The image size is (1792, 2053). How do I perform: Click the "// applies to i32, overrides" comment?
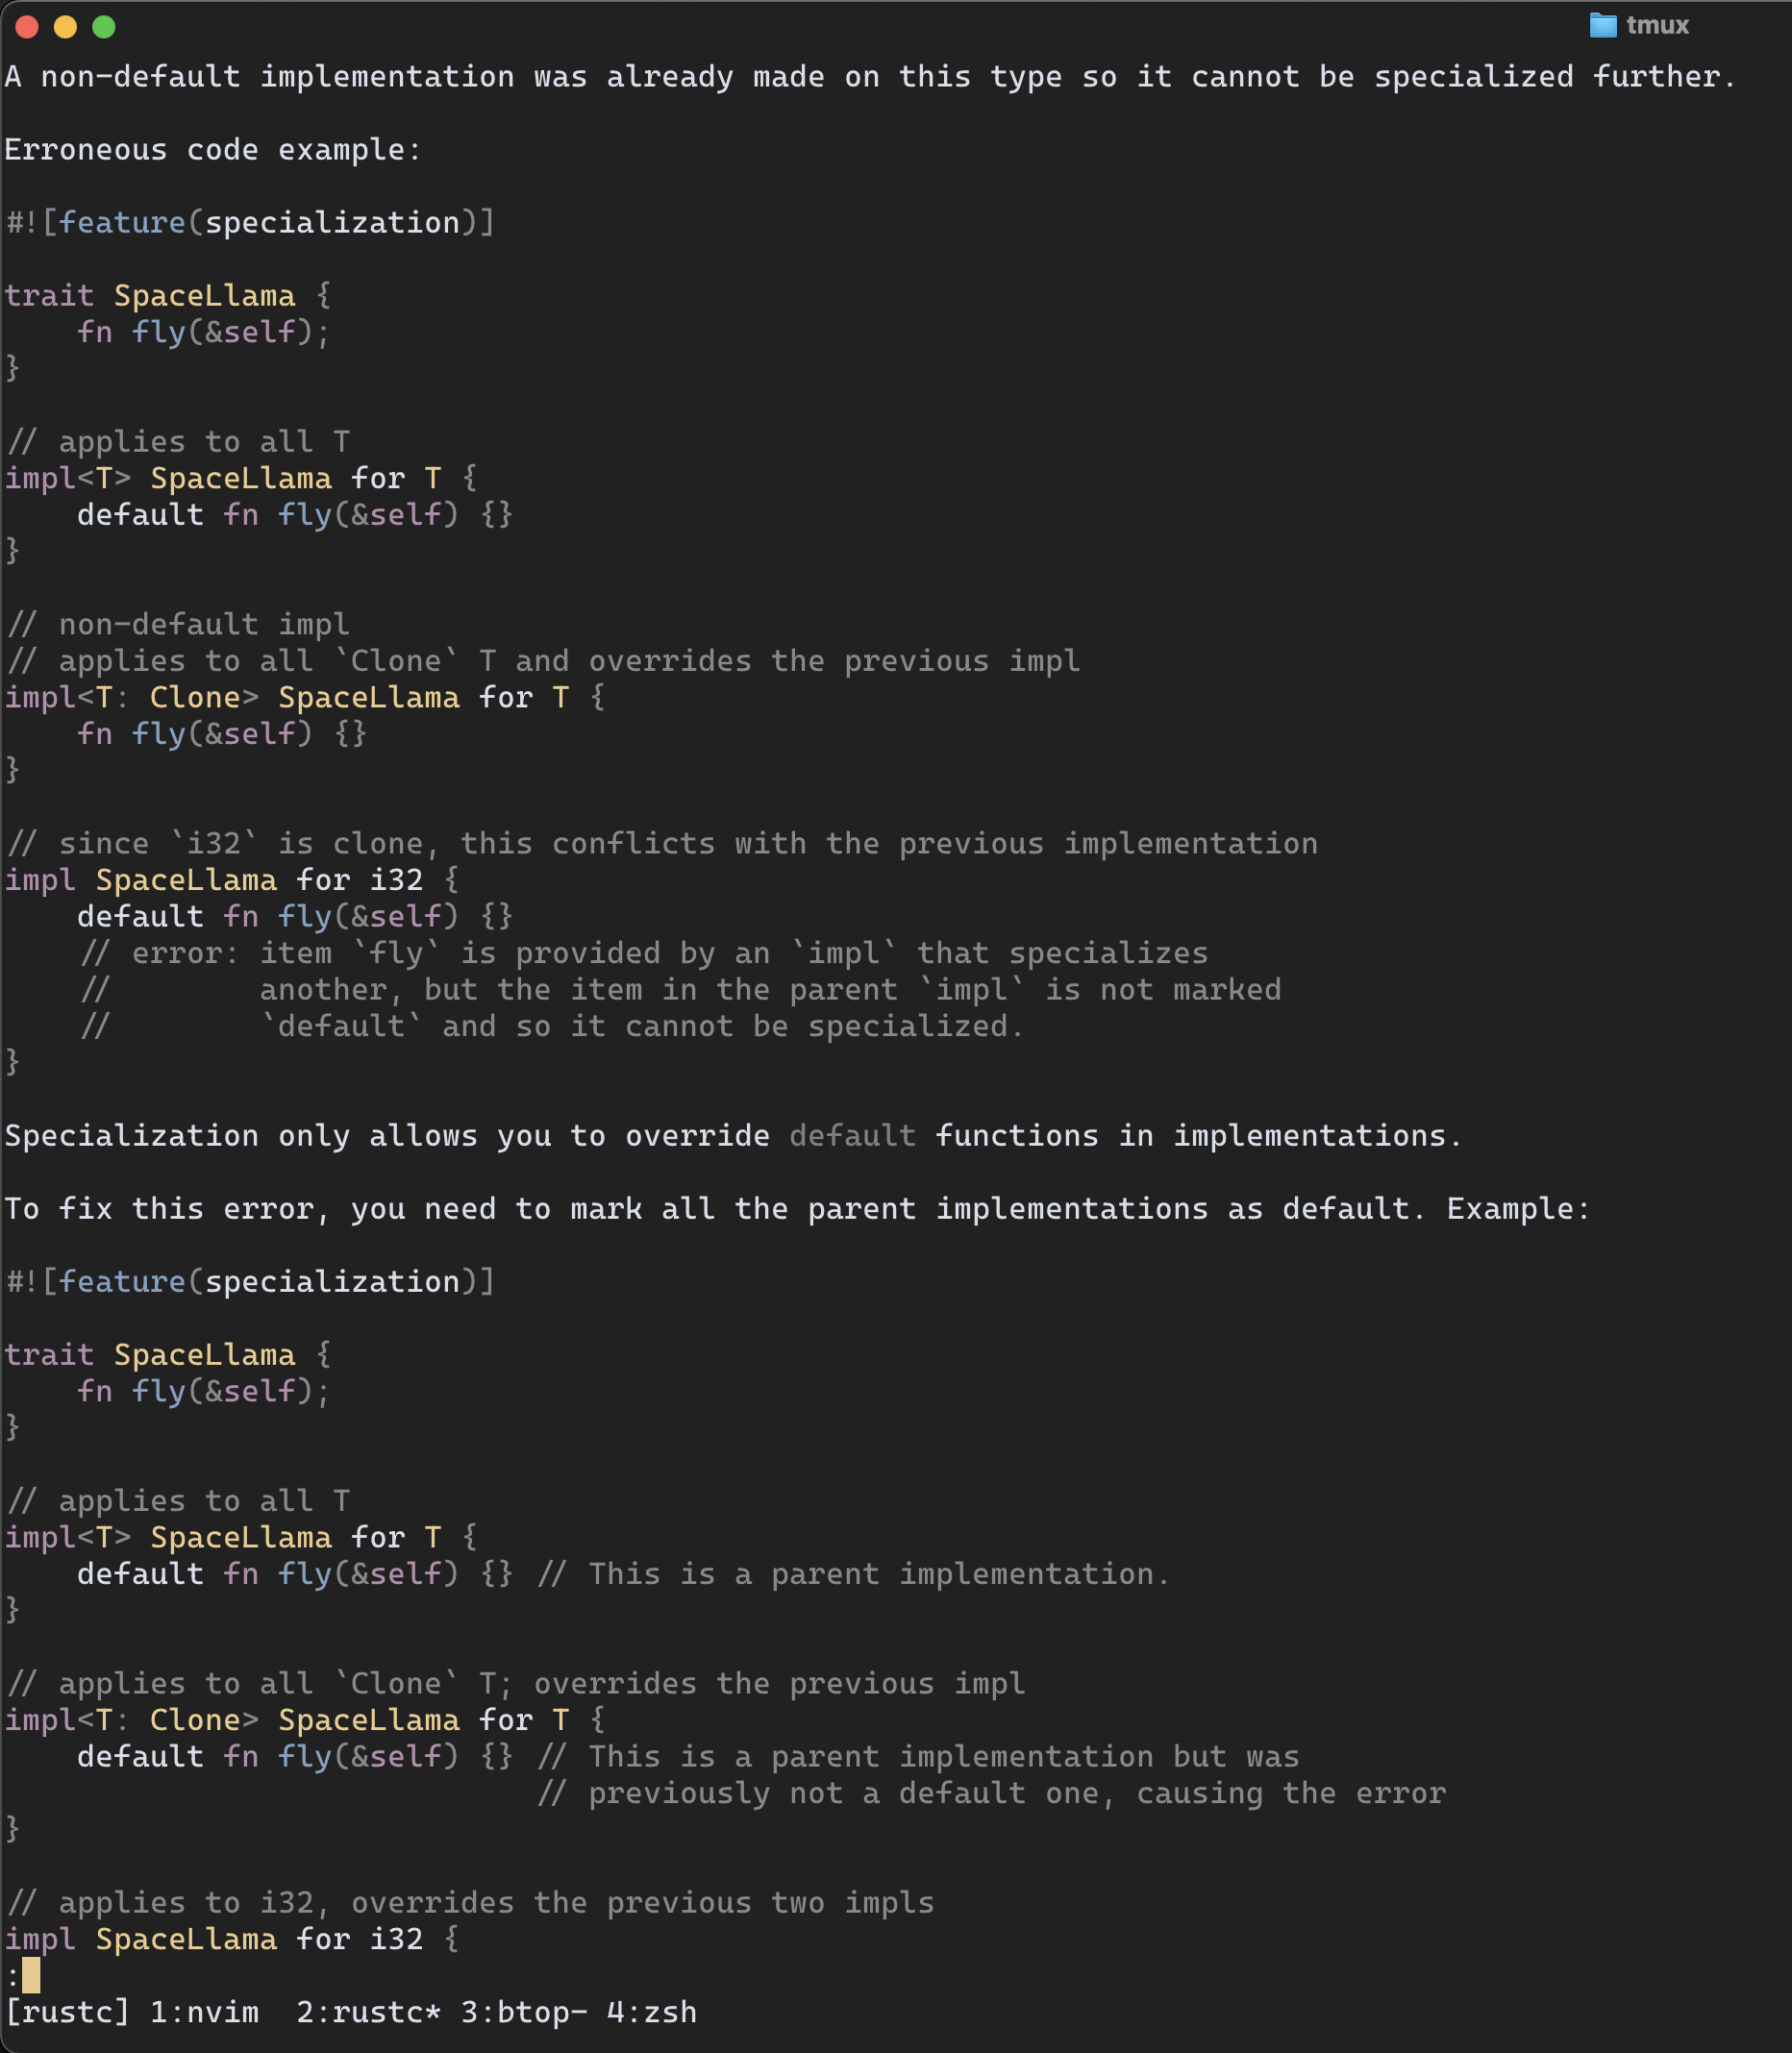click(470, 1902)
